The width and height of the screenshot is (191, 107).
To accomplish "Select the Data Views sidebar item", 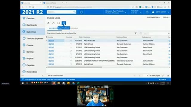I will coord(33,32).
